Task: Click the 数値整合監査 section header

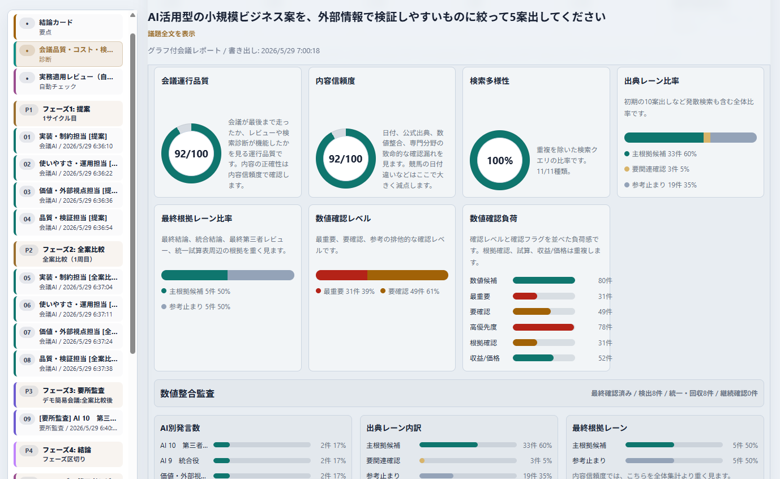Action: 459,394
